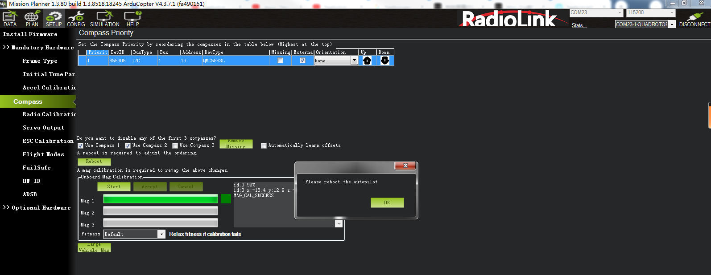Screen dimensions: 711x275
Task: Click the CONFIG wrench icon
Action: click(76, 19)
